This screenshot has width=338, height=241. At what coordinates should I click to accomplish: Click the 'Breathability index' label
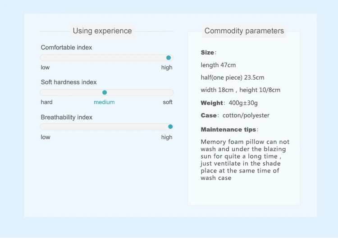[x=66, y=117]
